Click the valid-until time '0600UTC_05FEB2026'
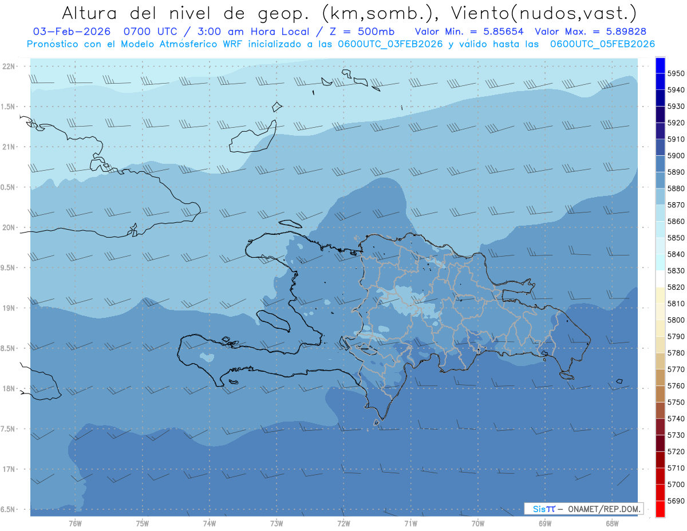The height and width of the screenshot is (531, 687). (602, 44)
